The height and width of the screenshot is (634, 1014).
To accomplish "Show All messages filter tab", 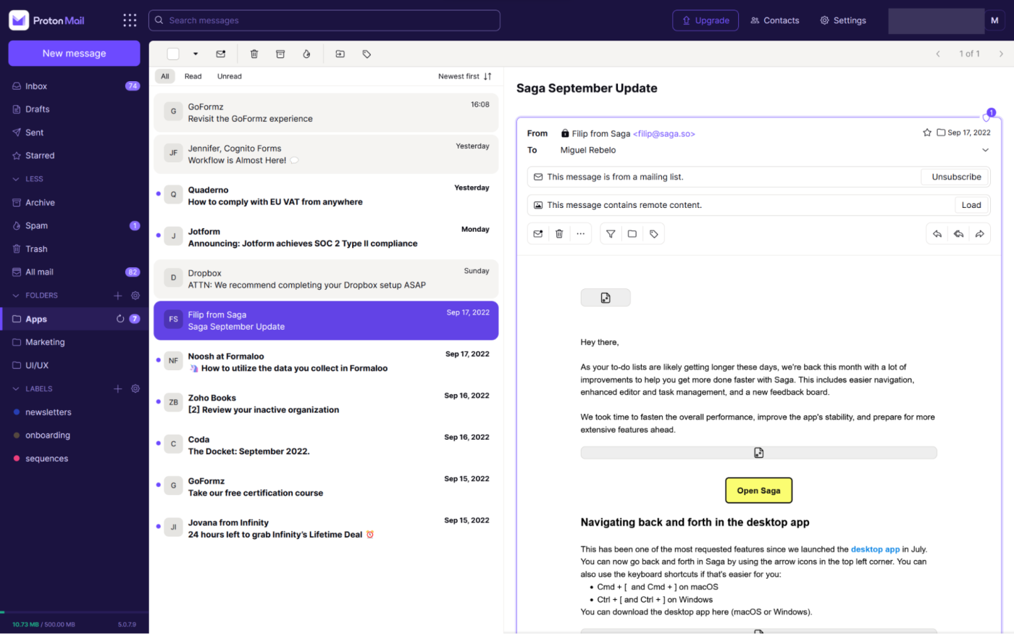I will 165,76.
